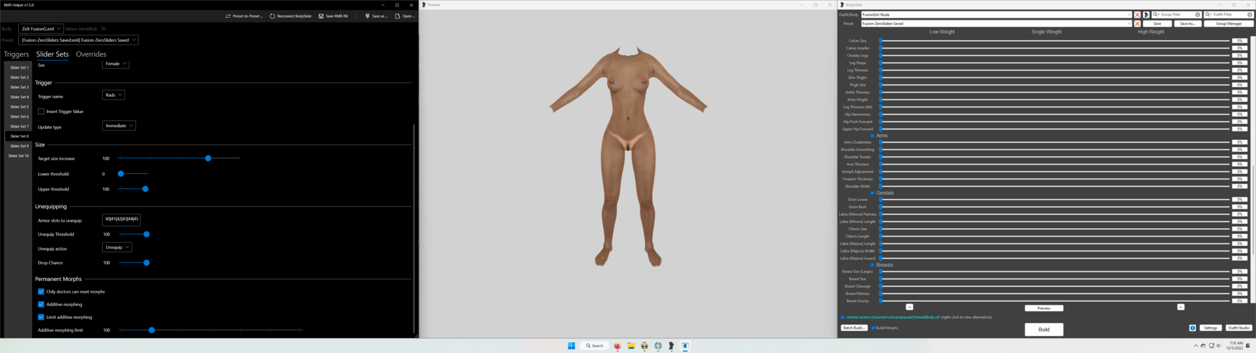The height and width of the screenshot is (353, 1256).
Task: Click the Save As... button in BodySlide
Action: (x=1187, y=24)
